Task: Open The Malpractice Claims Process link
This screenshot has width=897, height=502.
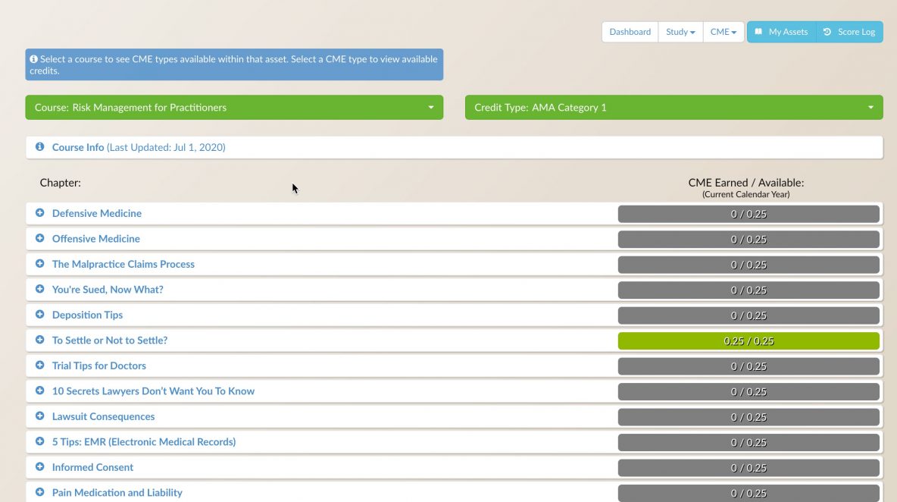Action: pyautogui.click(x=123, y=264)
